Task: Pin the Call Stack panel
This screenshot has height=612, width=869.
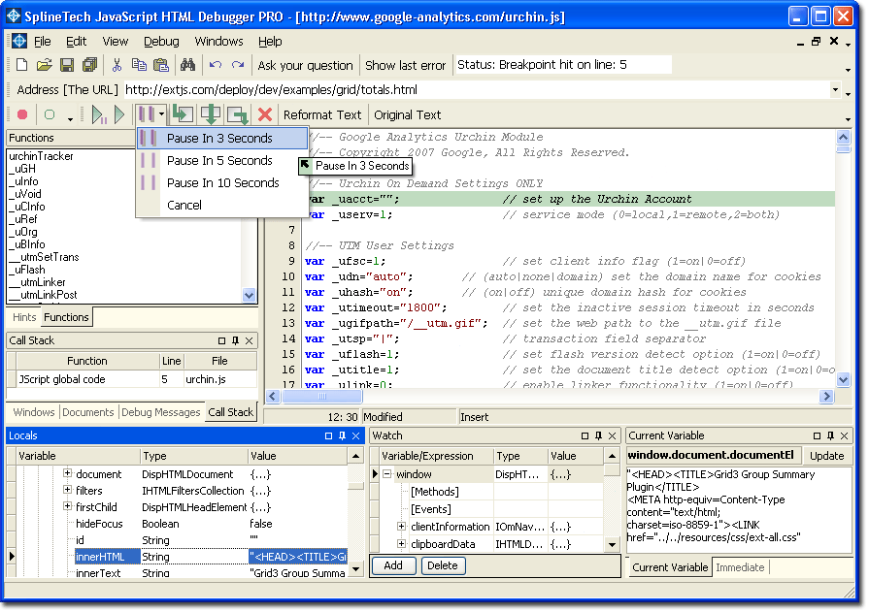Action: [235, 341]
